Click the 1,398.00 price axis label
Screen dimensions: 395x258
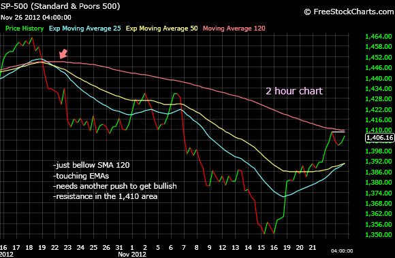(379, 151)
